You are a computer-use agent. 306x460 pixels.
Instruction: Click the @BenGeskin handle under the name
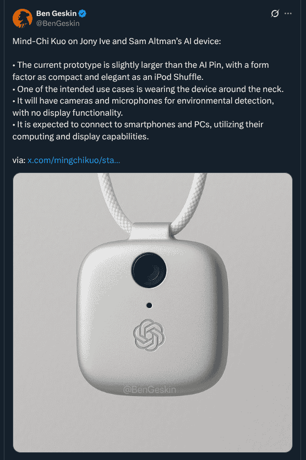58,24
